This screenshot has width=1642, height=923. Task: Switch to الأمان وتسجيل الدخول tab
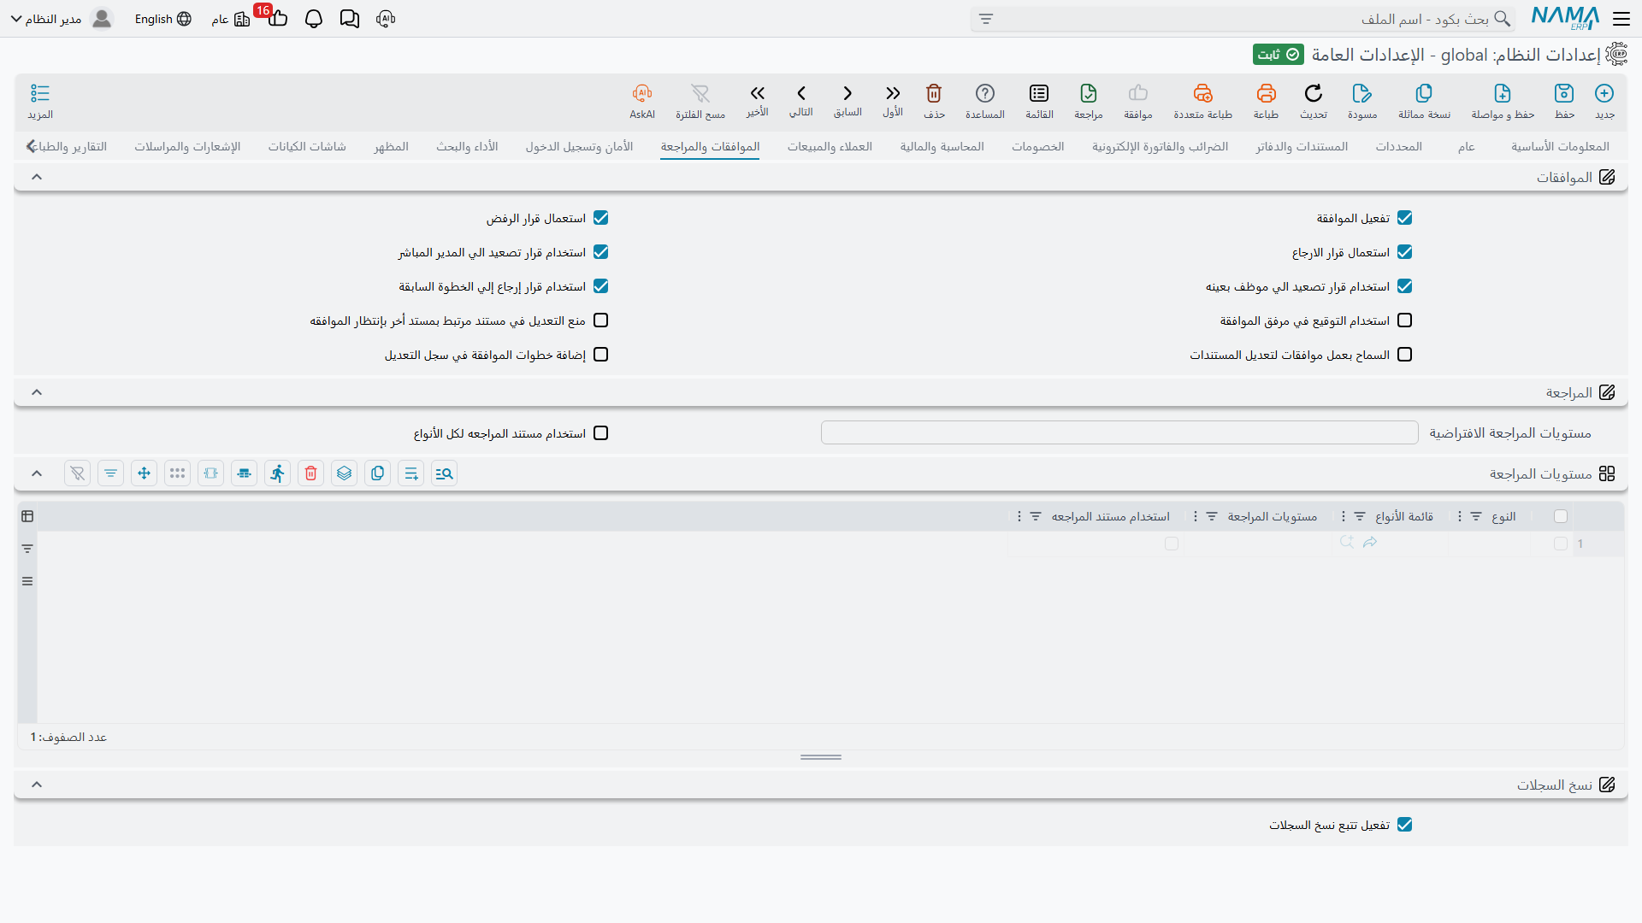[x=579, y=146]
